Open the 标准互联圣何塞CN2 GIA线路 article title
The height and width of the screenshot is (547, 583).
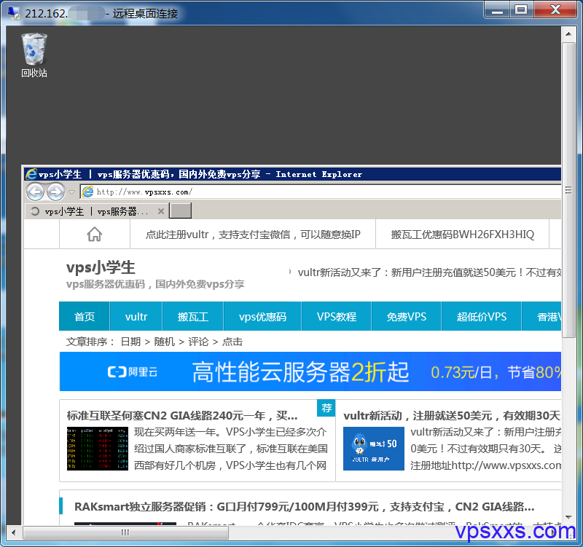(181, 415)
